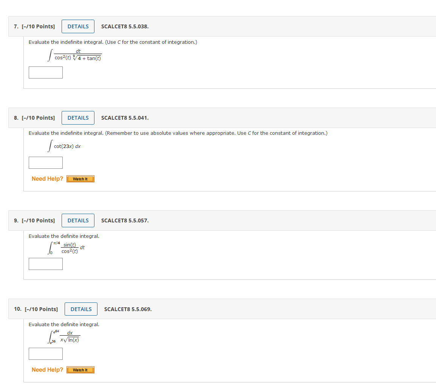436x390 pixels.
Task: Click the definite integral in question 9
Action: pos(65,248)
